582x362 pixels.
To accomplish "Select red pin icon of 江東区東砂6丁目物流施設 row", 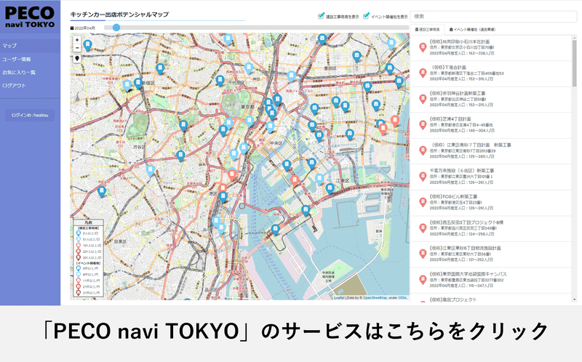I will 423,254.
